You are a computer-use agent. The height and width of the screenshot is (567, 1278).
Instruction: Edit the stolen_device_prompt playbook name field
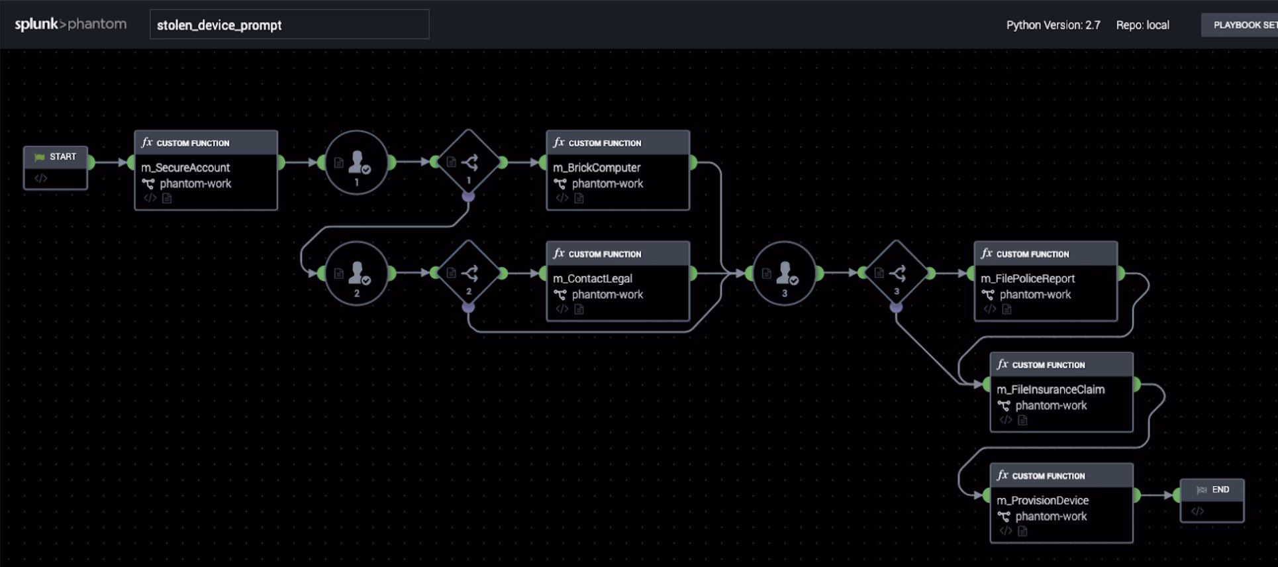[x=289, y=25]
